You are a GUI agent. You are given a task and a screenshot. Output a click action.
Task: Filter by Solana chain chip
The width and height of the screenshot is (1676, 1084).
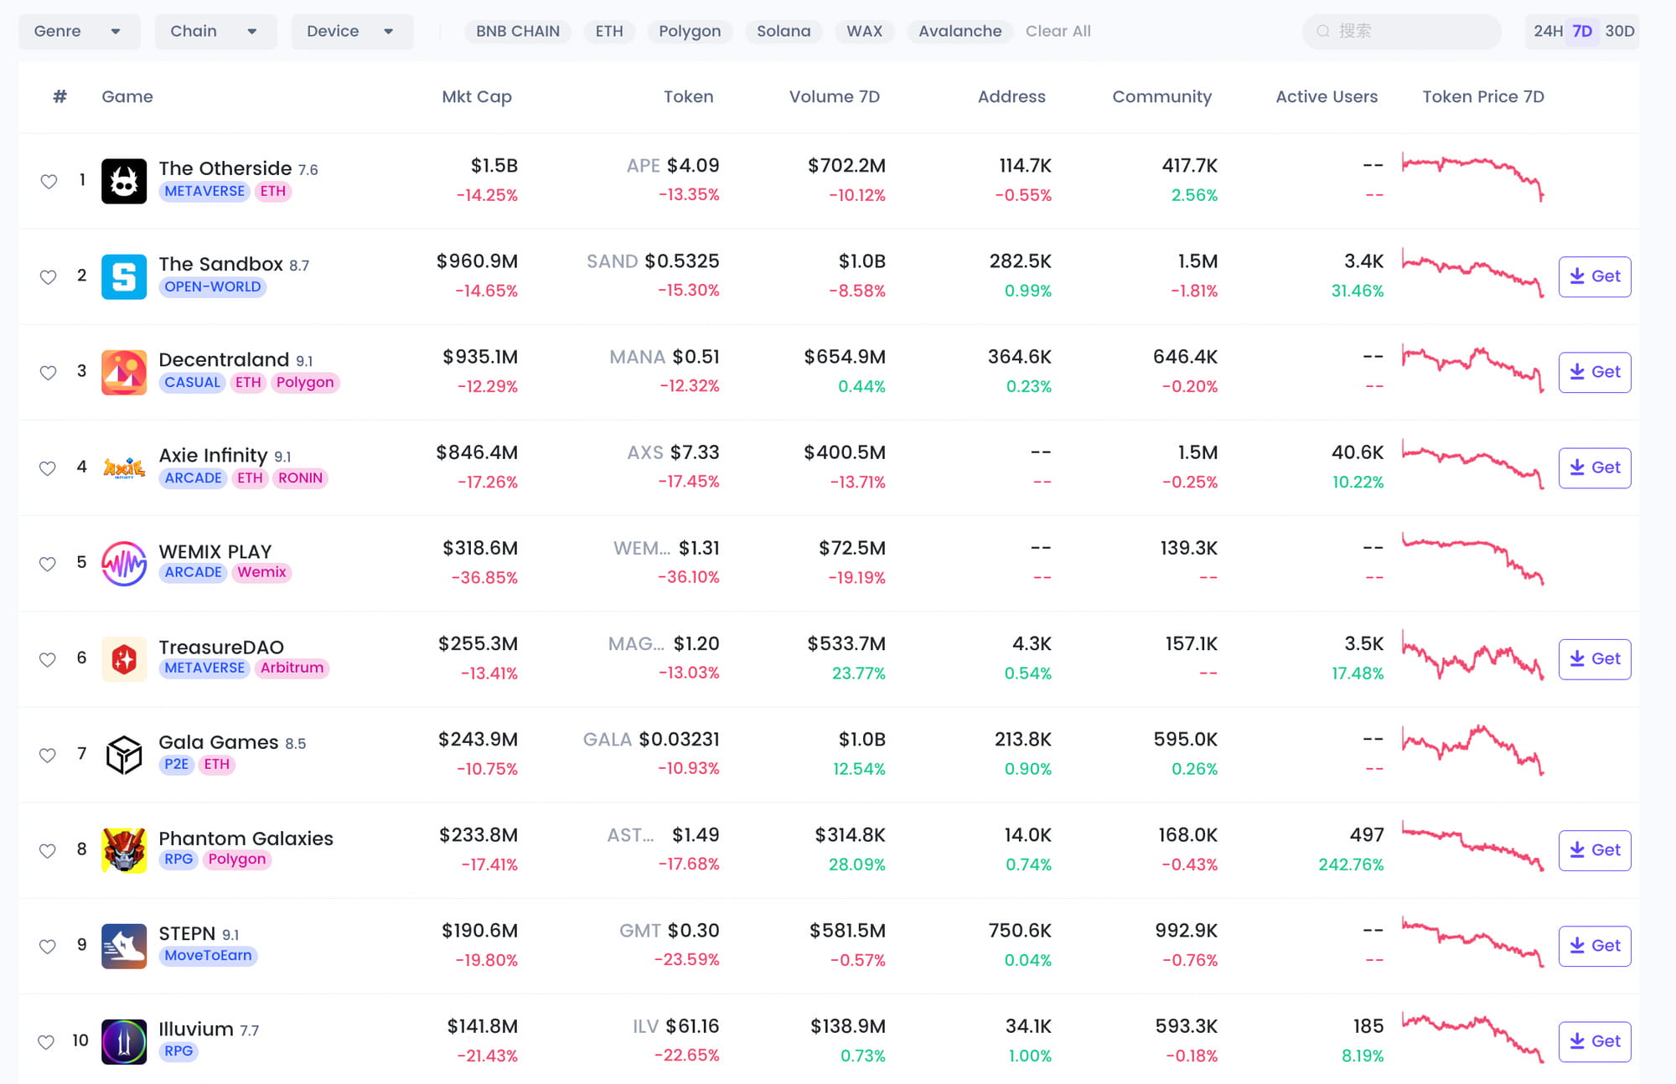coord(784,31)
